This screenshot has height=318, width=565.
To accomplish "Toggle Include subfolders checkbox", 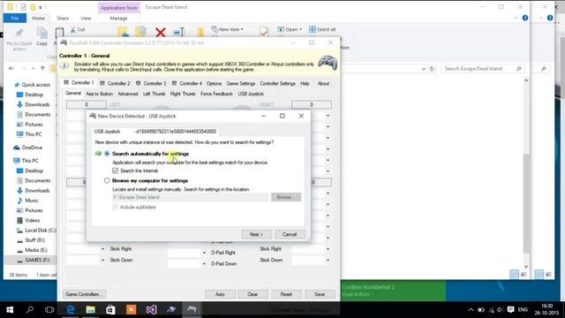I will coord(116,207).
